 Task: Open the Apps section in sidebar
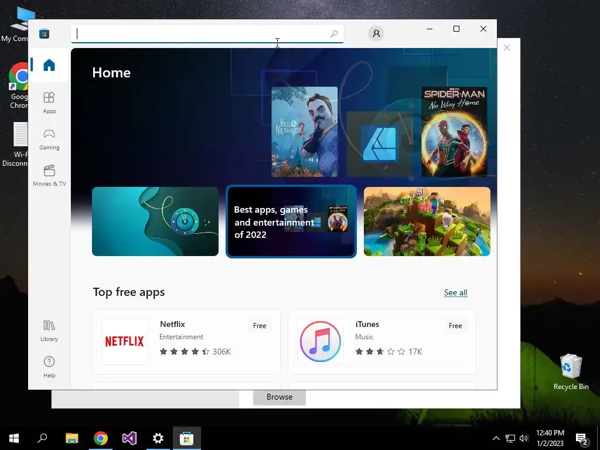pyautogui.click(x=49, y=103)
